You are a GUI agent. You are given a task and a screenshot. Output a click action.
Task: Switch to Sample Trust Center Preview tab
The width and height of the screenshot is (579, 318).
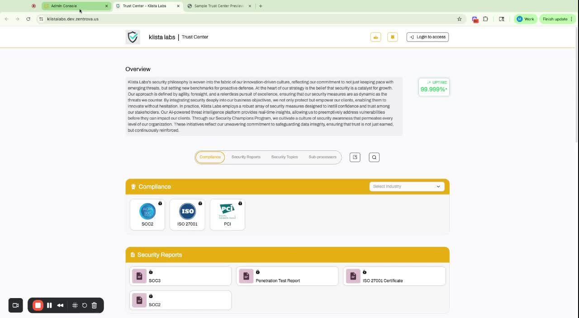click(219, 6)
